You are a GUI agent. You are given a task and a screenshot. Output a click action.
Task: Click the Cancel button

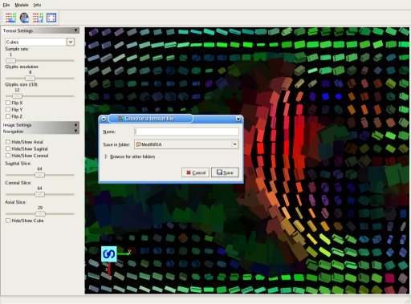[x=196, y=172]
